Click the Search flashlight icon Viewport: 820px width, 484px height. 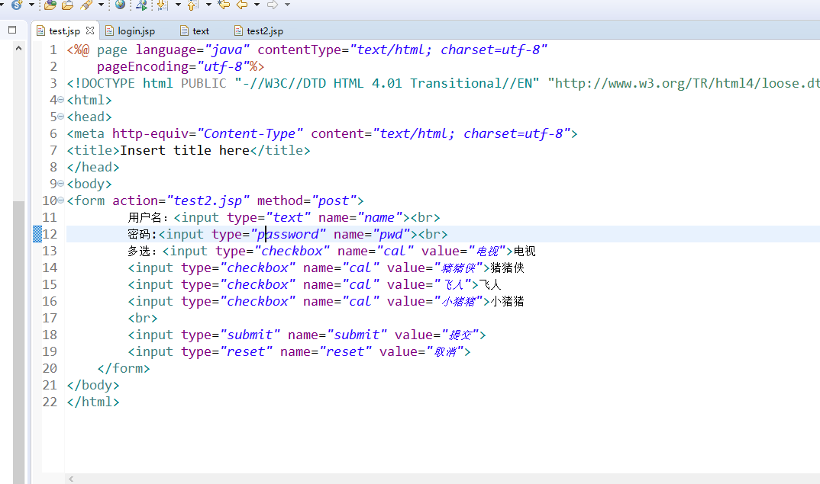(x=86, y=5)
